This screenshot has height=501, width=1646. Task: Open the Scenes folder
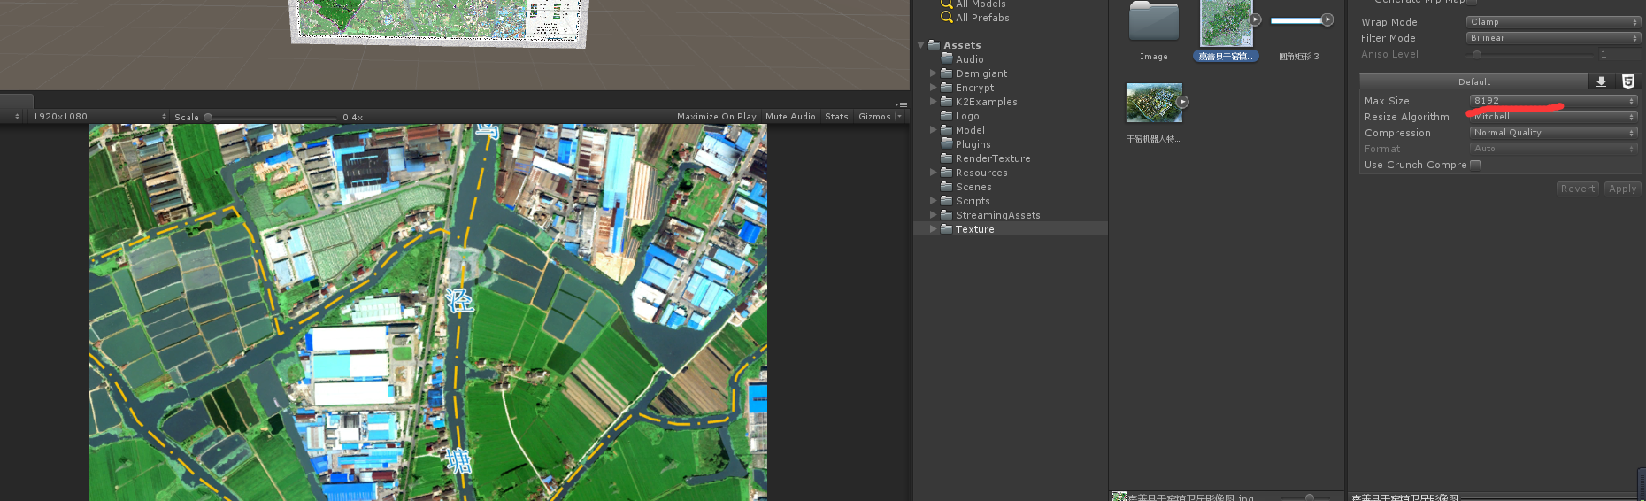pyautogui.click(x=973, y=187)
